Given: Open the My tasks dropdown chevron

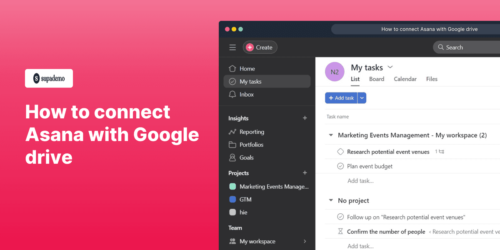Looking at the screenshot, I should pyautogui.click(x=390, y=67).
